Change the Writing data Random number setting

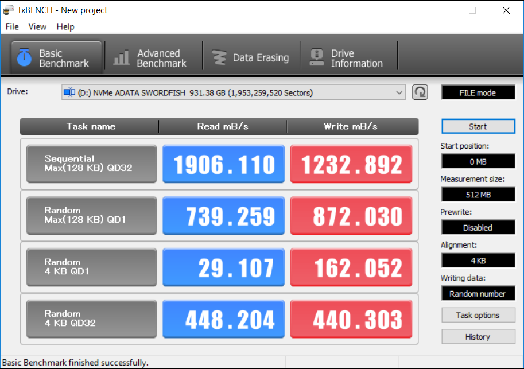[478, 293]
